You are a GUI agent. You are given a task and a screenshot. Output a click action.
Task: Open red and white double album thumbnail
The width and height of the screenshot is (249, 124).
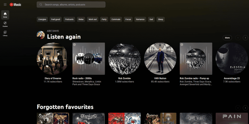point(125,118)
